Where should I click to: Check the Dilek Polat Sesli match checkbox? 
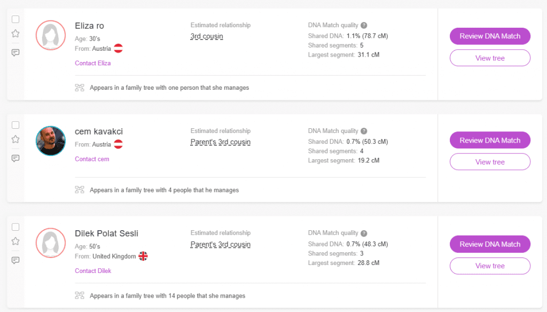click(x=15, y=227)
